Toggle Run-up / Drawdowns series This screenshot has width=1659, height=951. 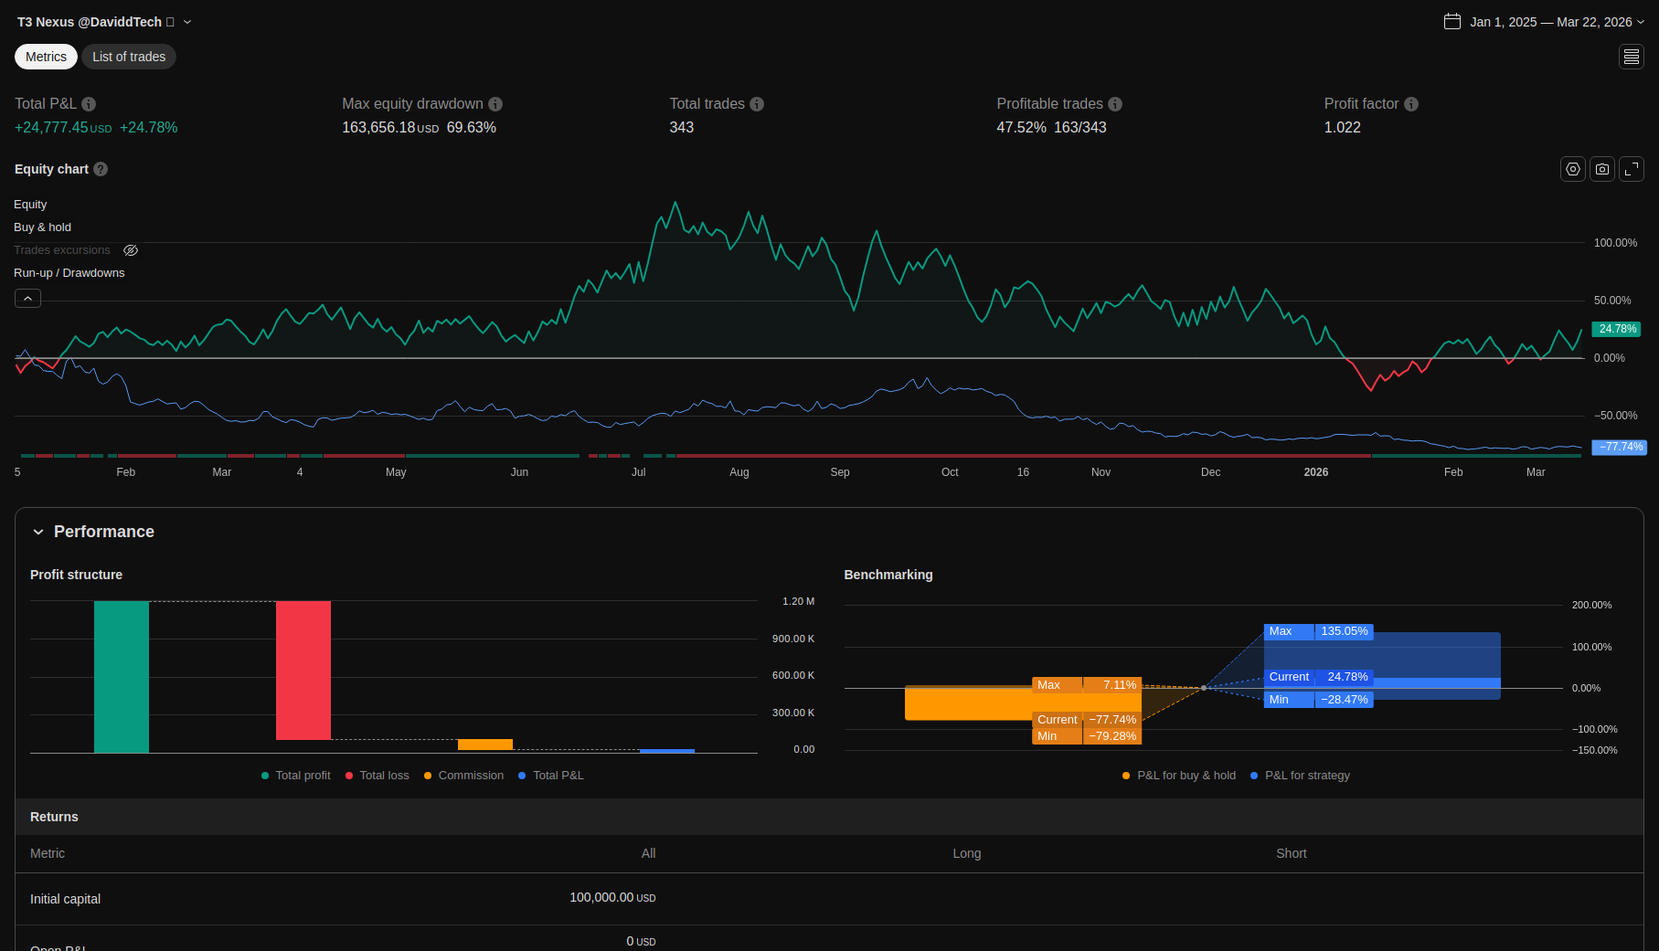tap(69, 273)
